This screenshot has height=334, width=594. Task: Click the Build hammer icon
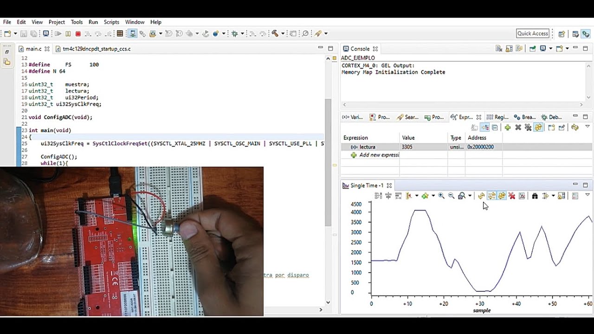tap(274, 33)
